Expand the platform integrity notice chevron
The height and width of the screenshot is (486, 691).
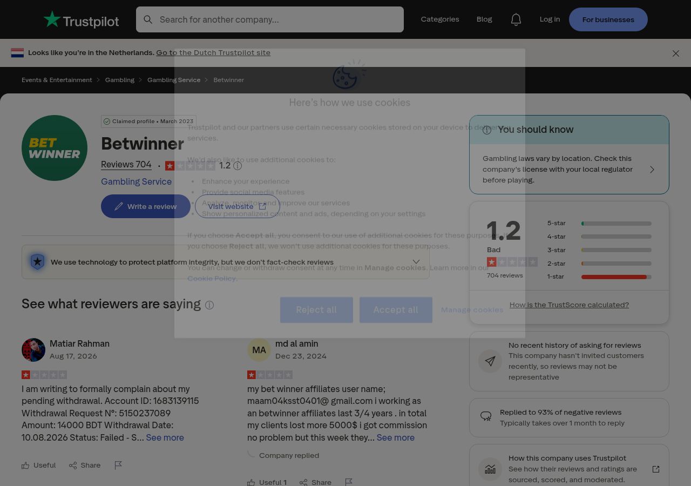point(416,262)
